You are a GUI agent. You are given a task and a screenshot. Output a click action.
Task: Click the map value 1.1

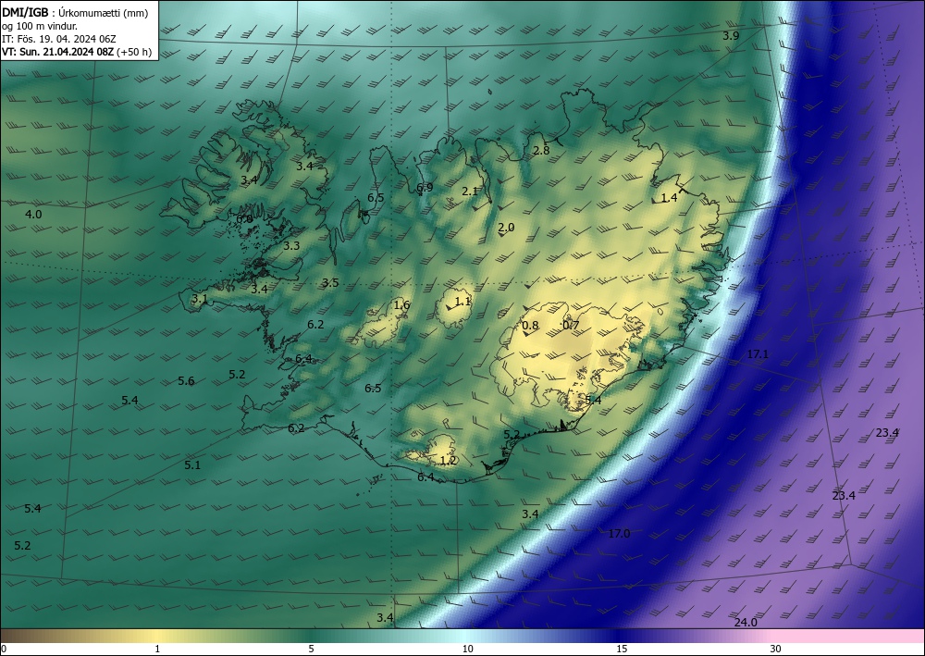click(463, 301)
